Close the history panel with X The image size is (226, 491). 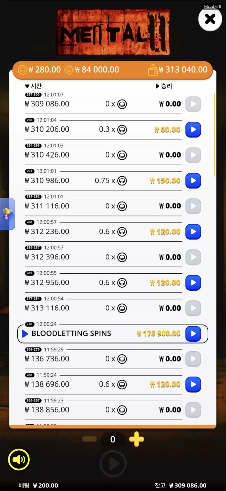pos(210,19)
